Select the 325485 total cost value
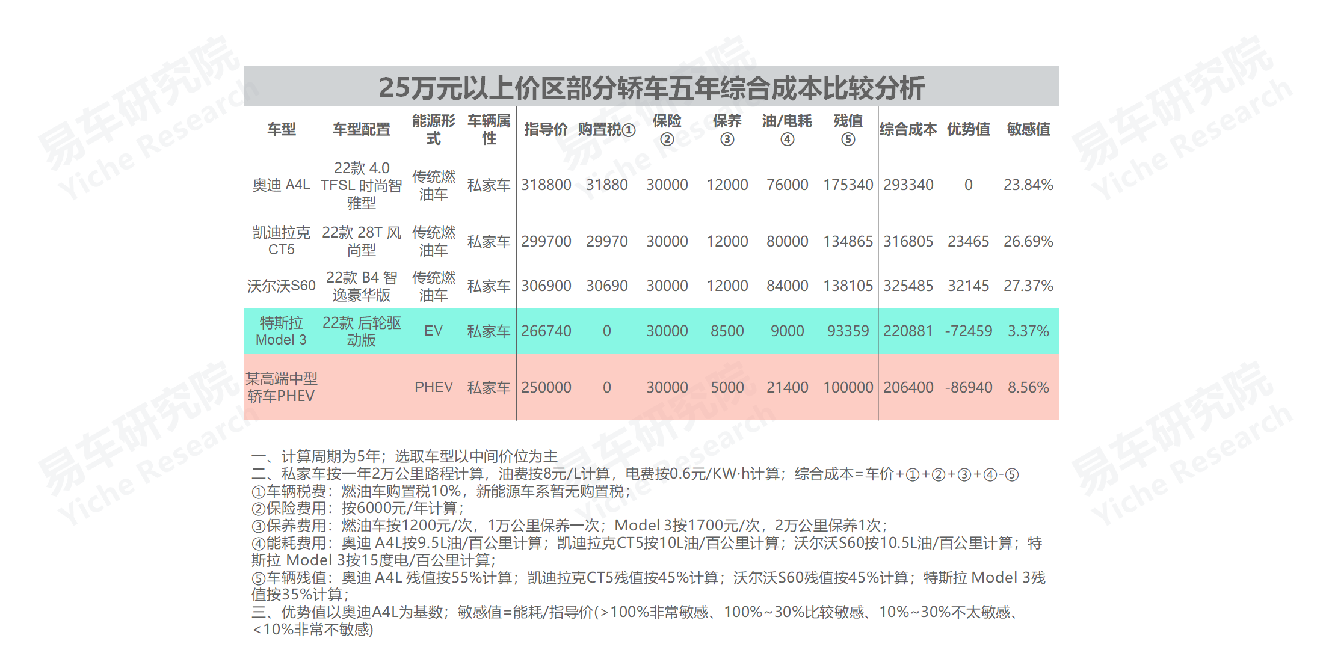The image size is (1329, 647). (908, 286)
